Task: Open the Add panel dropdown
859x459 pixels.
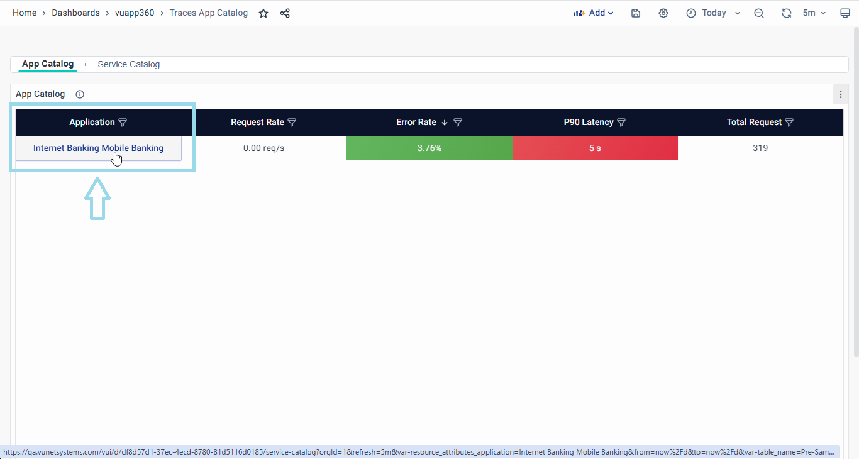Action: pos(593,13)
